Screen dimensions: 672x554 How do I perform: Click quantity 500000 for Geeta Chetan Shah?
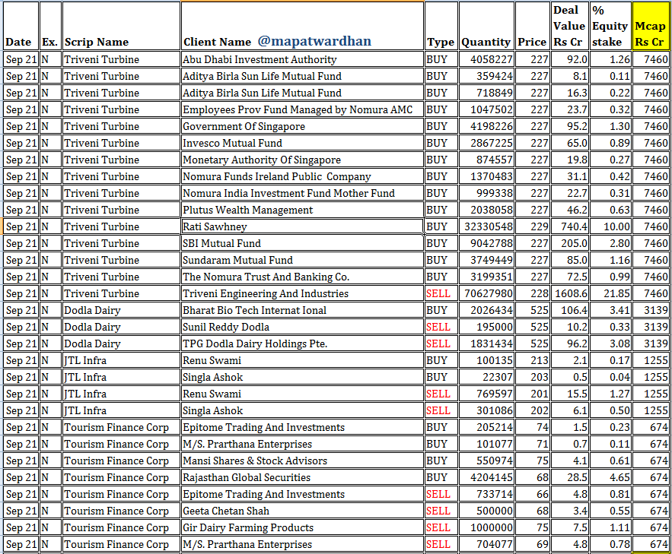[x=486, y=511]
